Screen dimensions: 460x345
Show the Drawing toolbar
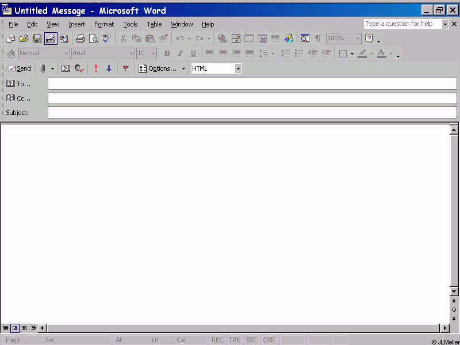(x=289, y=39)
